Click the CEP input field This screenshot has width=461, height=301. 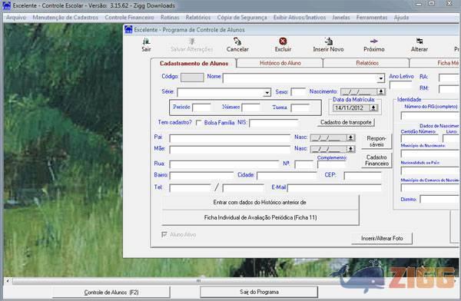click(x=363, y=176)
